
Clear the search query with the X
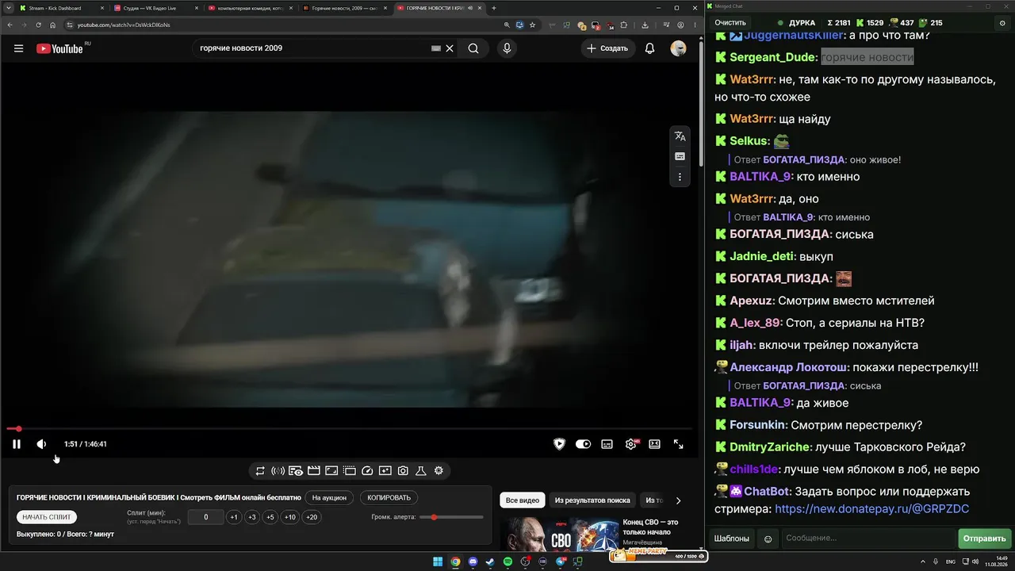tap(450, 48)
